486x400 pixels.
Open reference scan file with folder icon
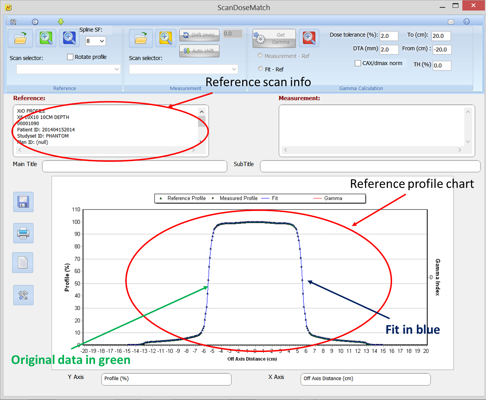[20, 38]
